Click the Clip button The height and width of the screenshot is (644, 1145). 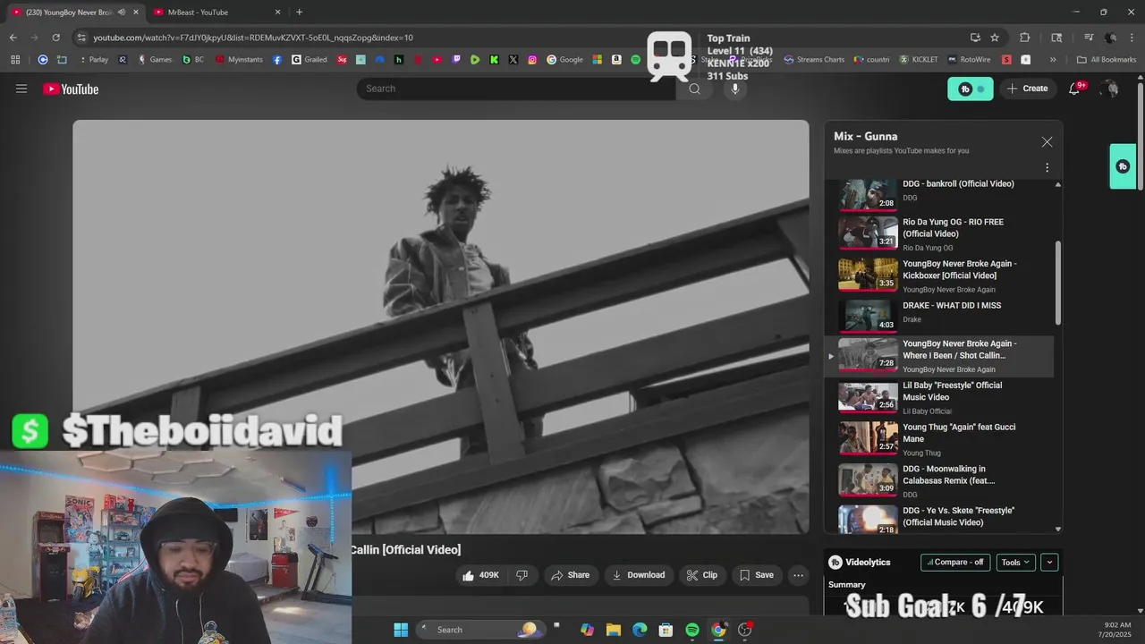(x=702, y=575)
